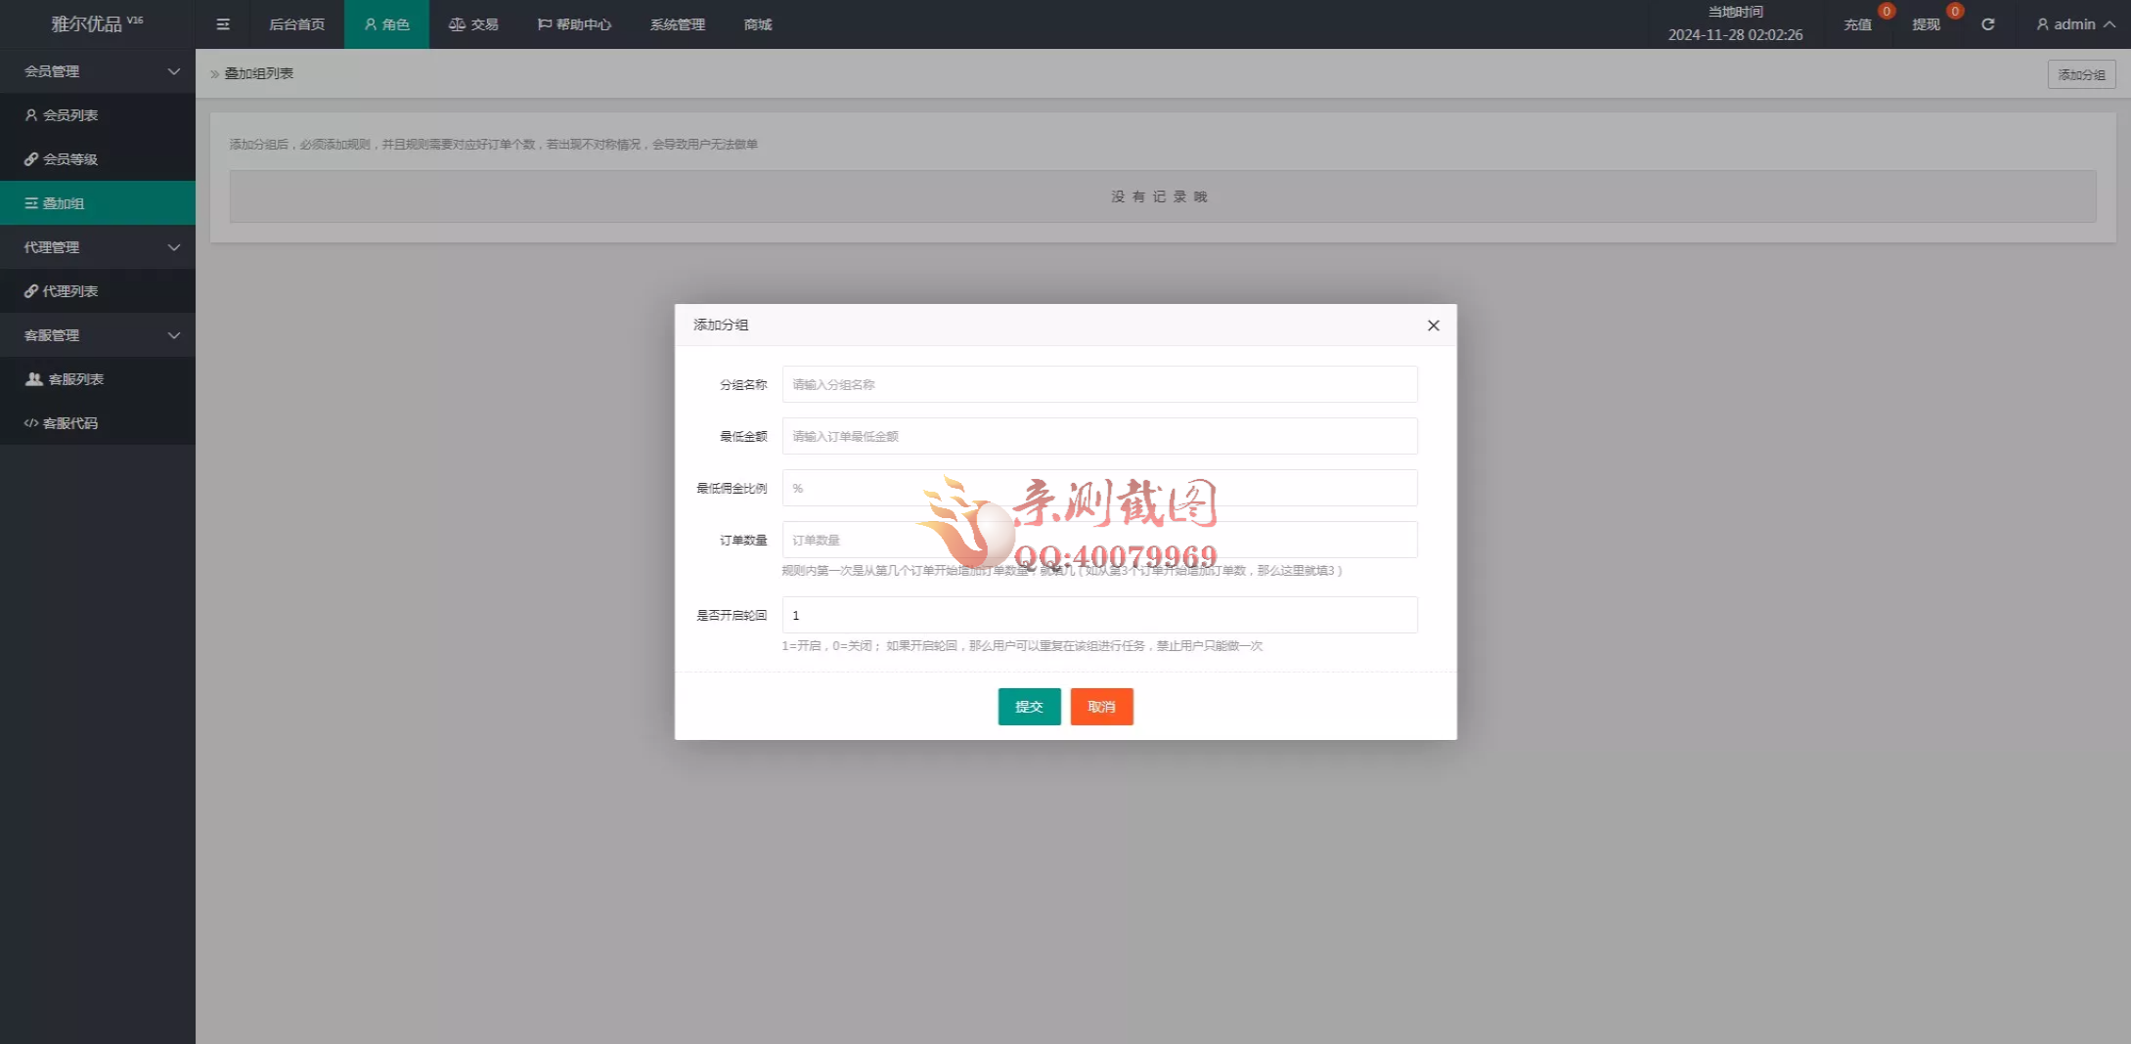The height and width of the screenshot is (1044, 2131).
Task: Click the sidebar collapse hamburger icon
Action: point(222,23)
